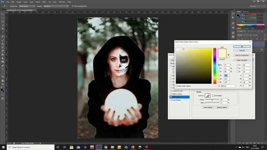Click Cancel in the Color Picker
The width and height of the screenshot is (267, 150).
pyautogui.click(x=242, y=50)
